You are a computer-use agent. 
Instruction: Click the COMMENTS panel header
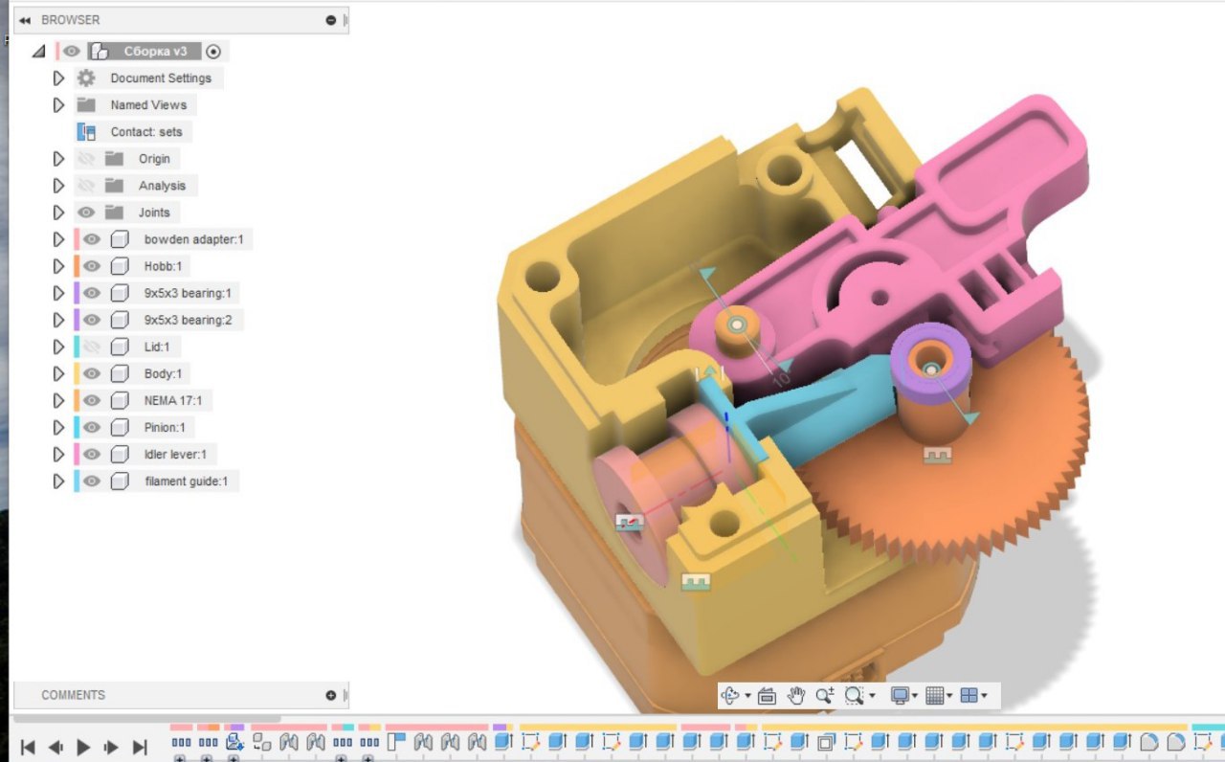click(180, 695)
